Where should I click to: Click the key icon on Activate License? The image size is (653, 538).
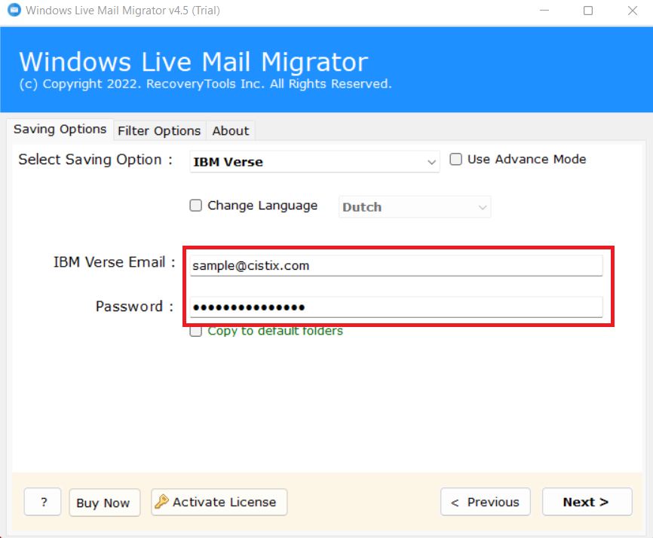point(161,502)
